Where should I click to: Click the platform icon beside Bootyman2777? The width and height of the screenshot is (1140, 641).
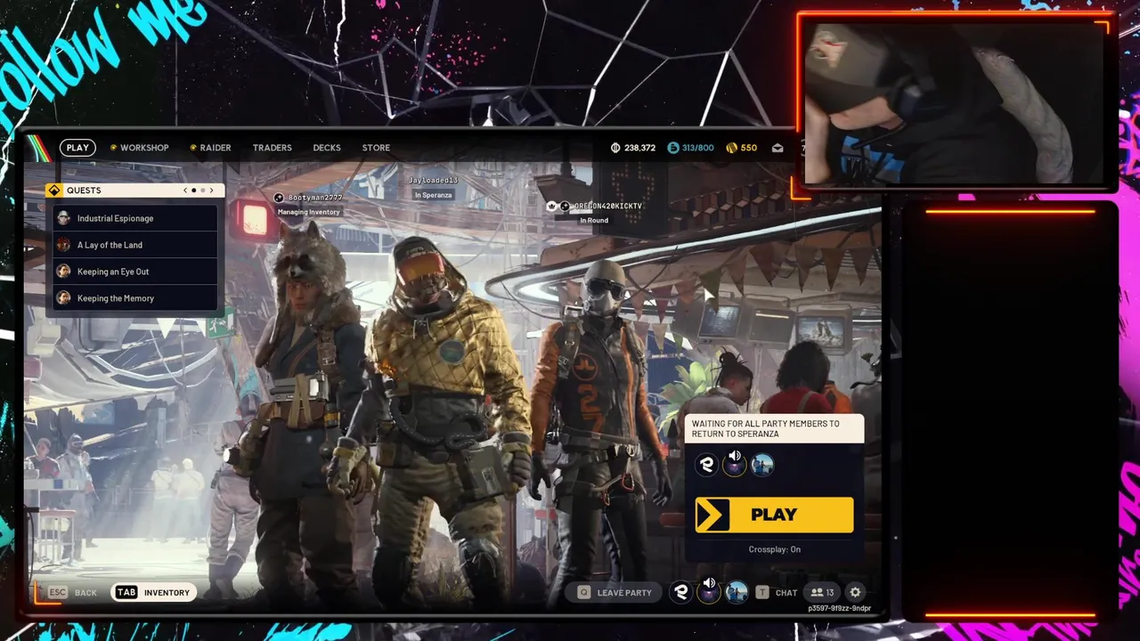click(x=279, y=198)
